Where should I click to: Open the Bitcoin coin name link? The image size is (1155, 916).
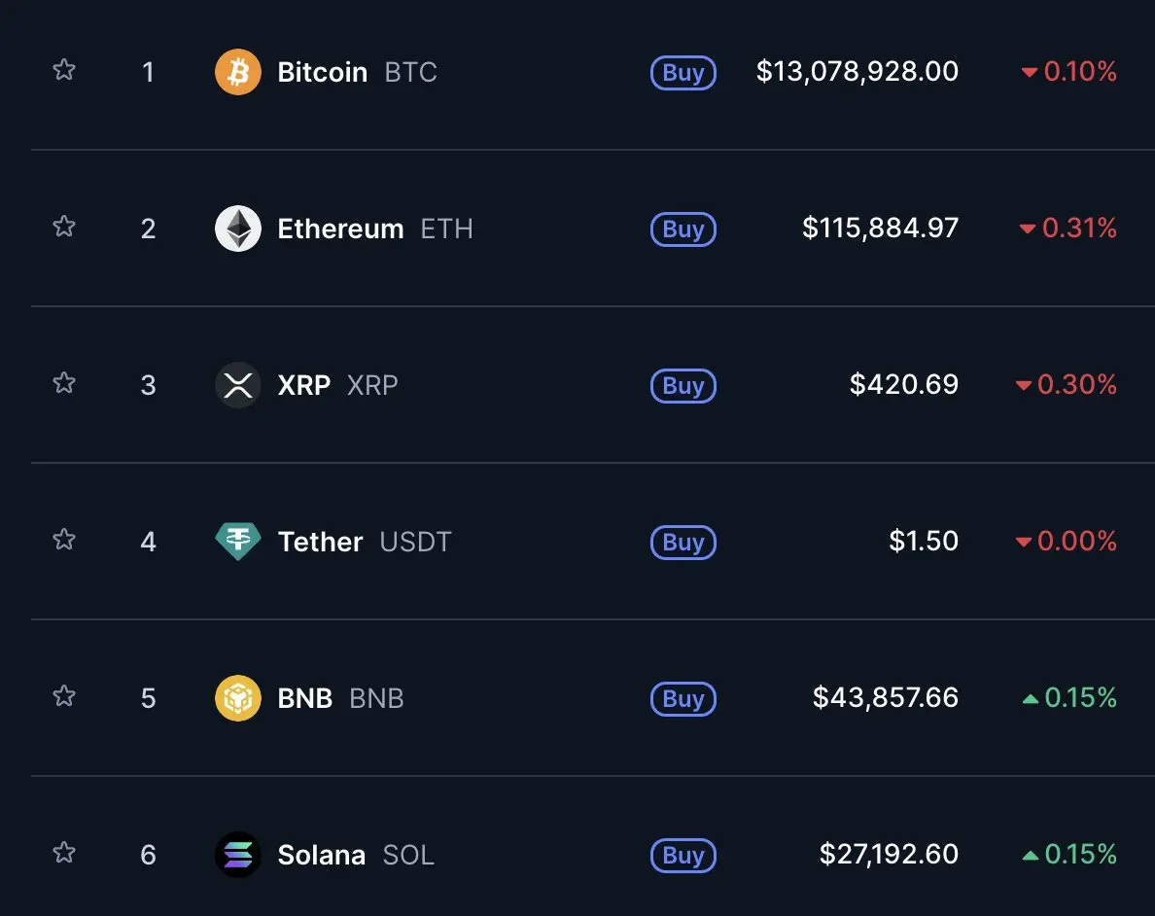coord(322,72)
